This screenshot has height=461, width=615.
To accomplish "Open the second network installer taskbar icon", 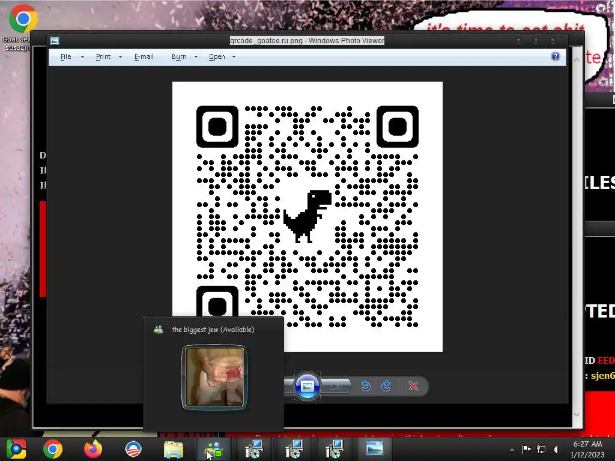I will point(294,449).
